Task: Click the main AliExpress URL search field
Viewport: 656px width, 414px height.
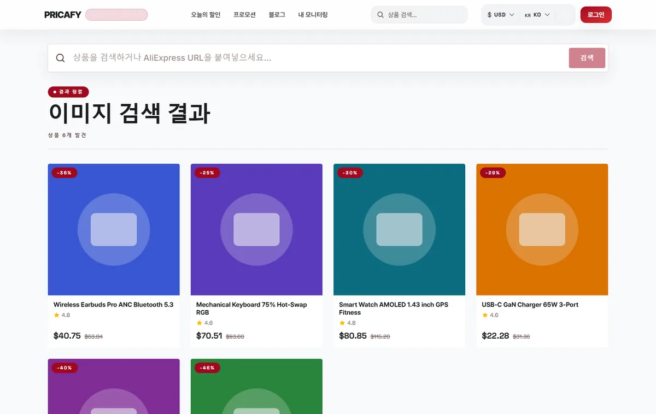Action: coord(317,58)
